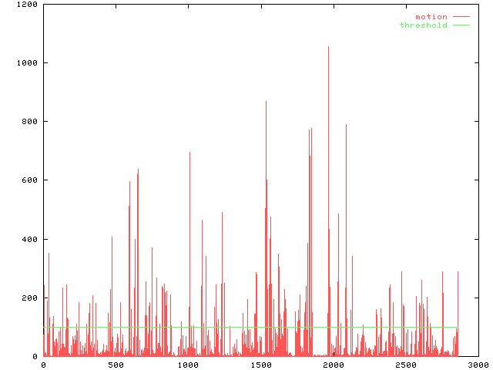
Task: Click the y-axis label 200
Action: click(30, 298)
